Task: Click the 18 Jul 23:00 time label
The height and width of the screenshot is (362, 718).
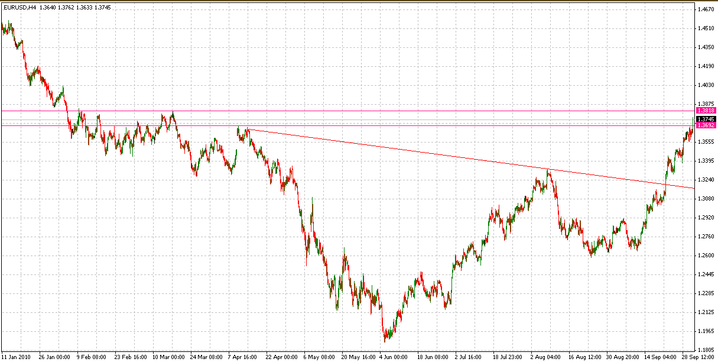Action: [x=508, y=357]
